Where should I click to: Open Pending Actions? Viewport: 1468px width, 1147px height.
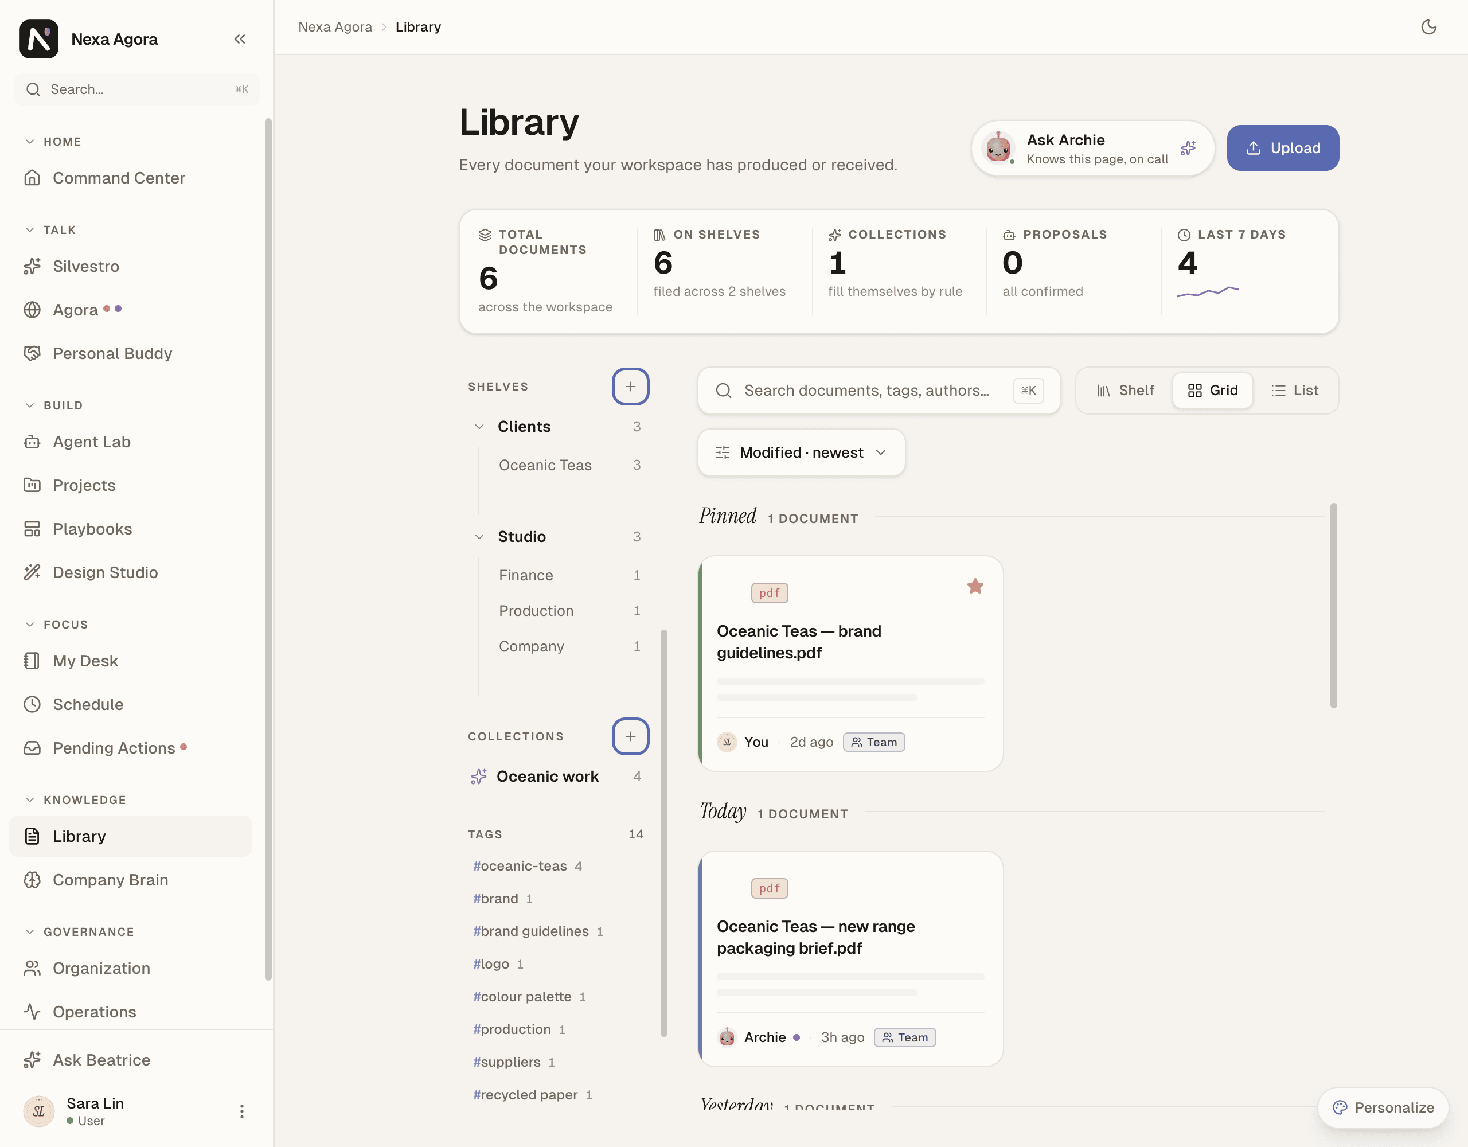(130, 748)
